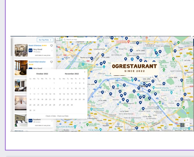
Task: Click the Aquaboulevard Parc Aquatique icon
Action: [91, 109]
